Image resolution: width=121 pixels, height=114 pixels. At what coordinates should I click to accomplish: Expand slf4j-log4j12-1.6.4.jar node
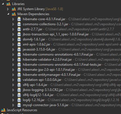pyautogui.click(x=13, y=95)
